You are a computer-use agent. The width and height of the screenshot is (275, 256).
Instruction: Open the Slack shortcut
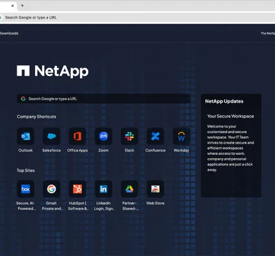(x=129, y=136)
